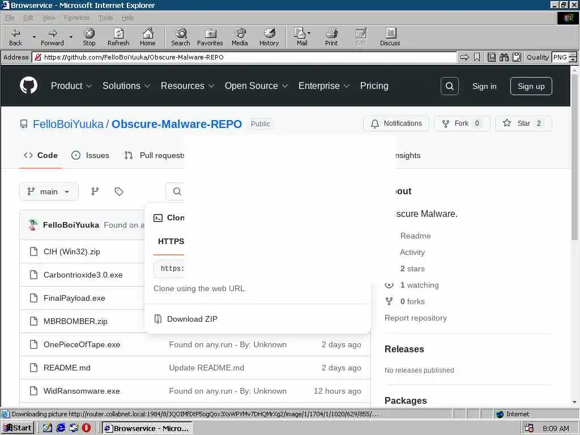Image resolution: width=580 pixels, height=435 pixels.
Task: Switch to the Issues tab
Action: [90, 155]
